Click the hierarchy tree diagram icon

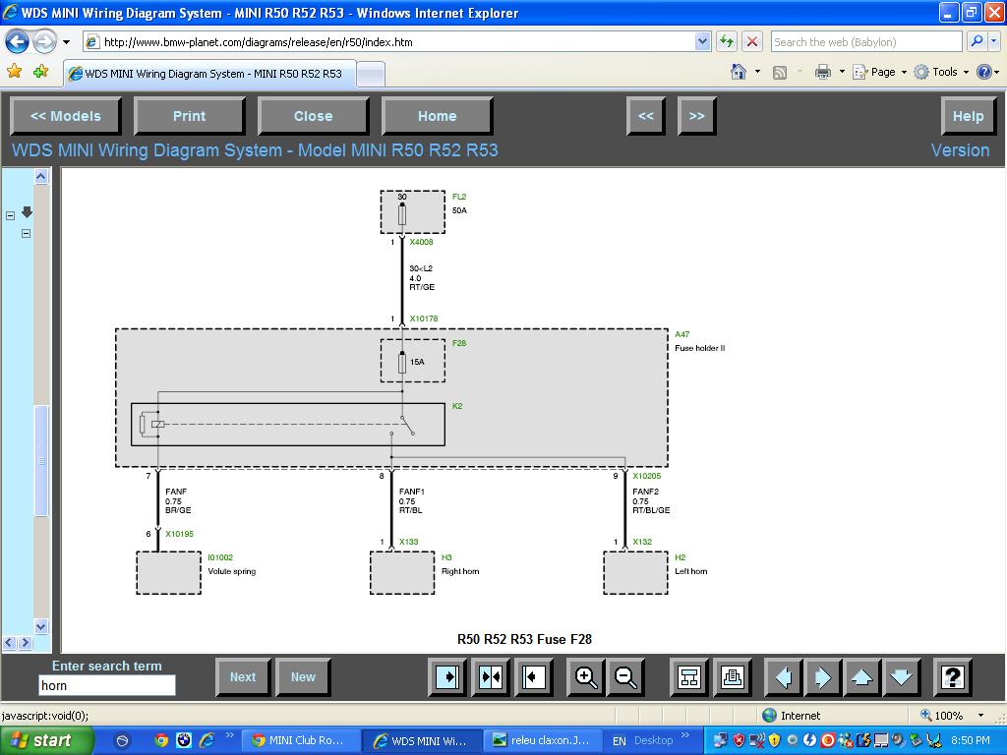pyautogui.click(x=689, y=677)
